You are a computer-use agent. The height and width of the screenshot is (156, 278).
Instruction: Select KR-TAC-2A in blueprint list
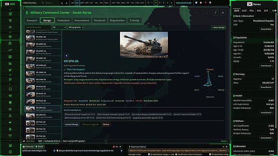click(43, 123)
